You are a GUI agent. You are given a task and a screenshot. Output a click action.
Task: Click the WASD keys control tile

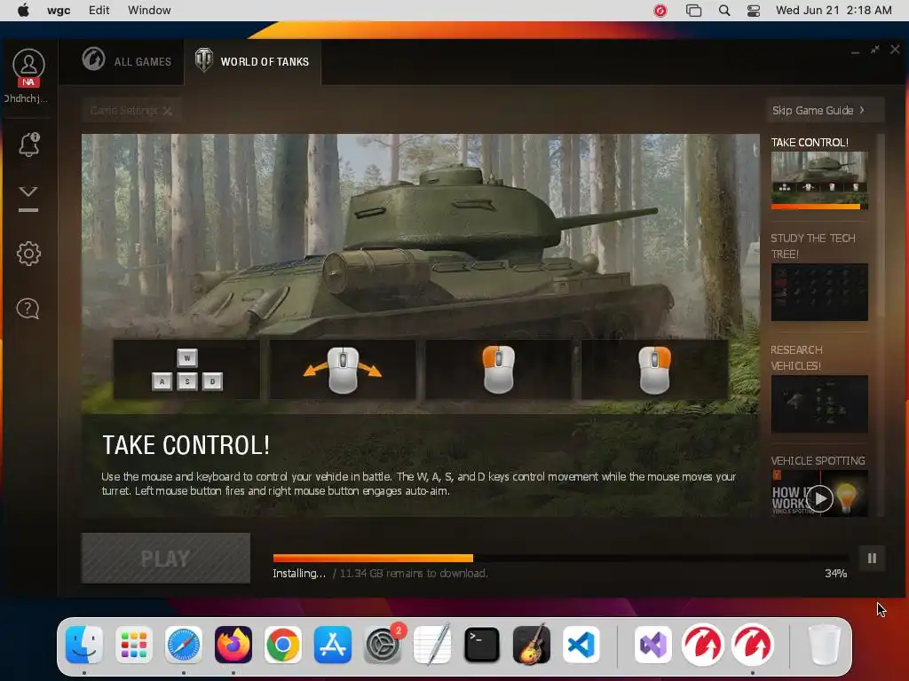tap(186, 370)
